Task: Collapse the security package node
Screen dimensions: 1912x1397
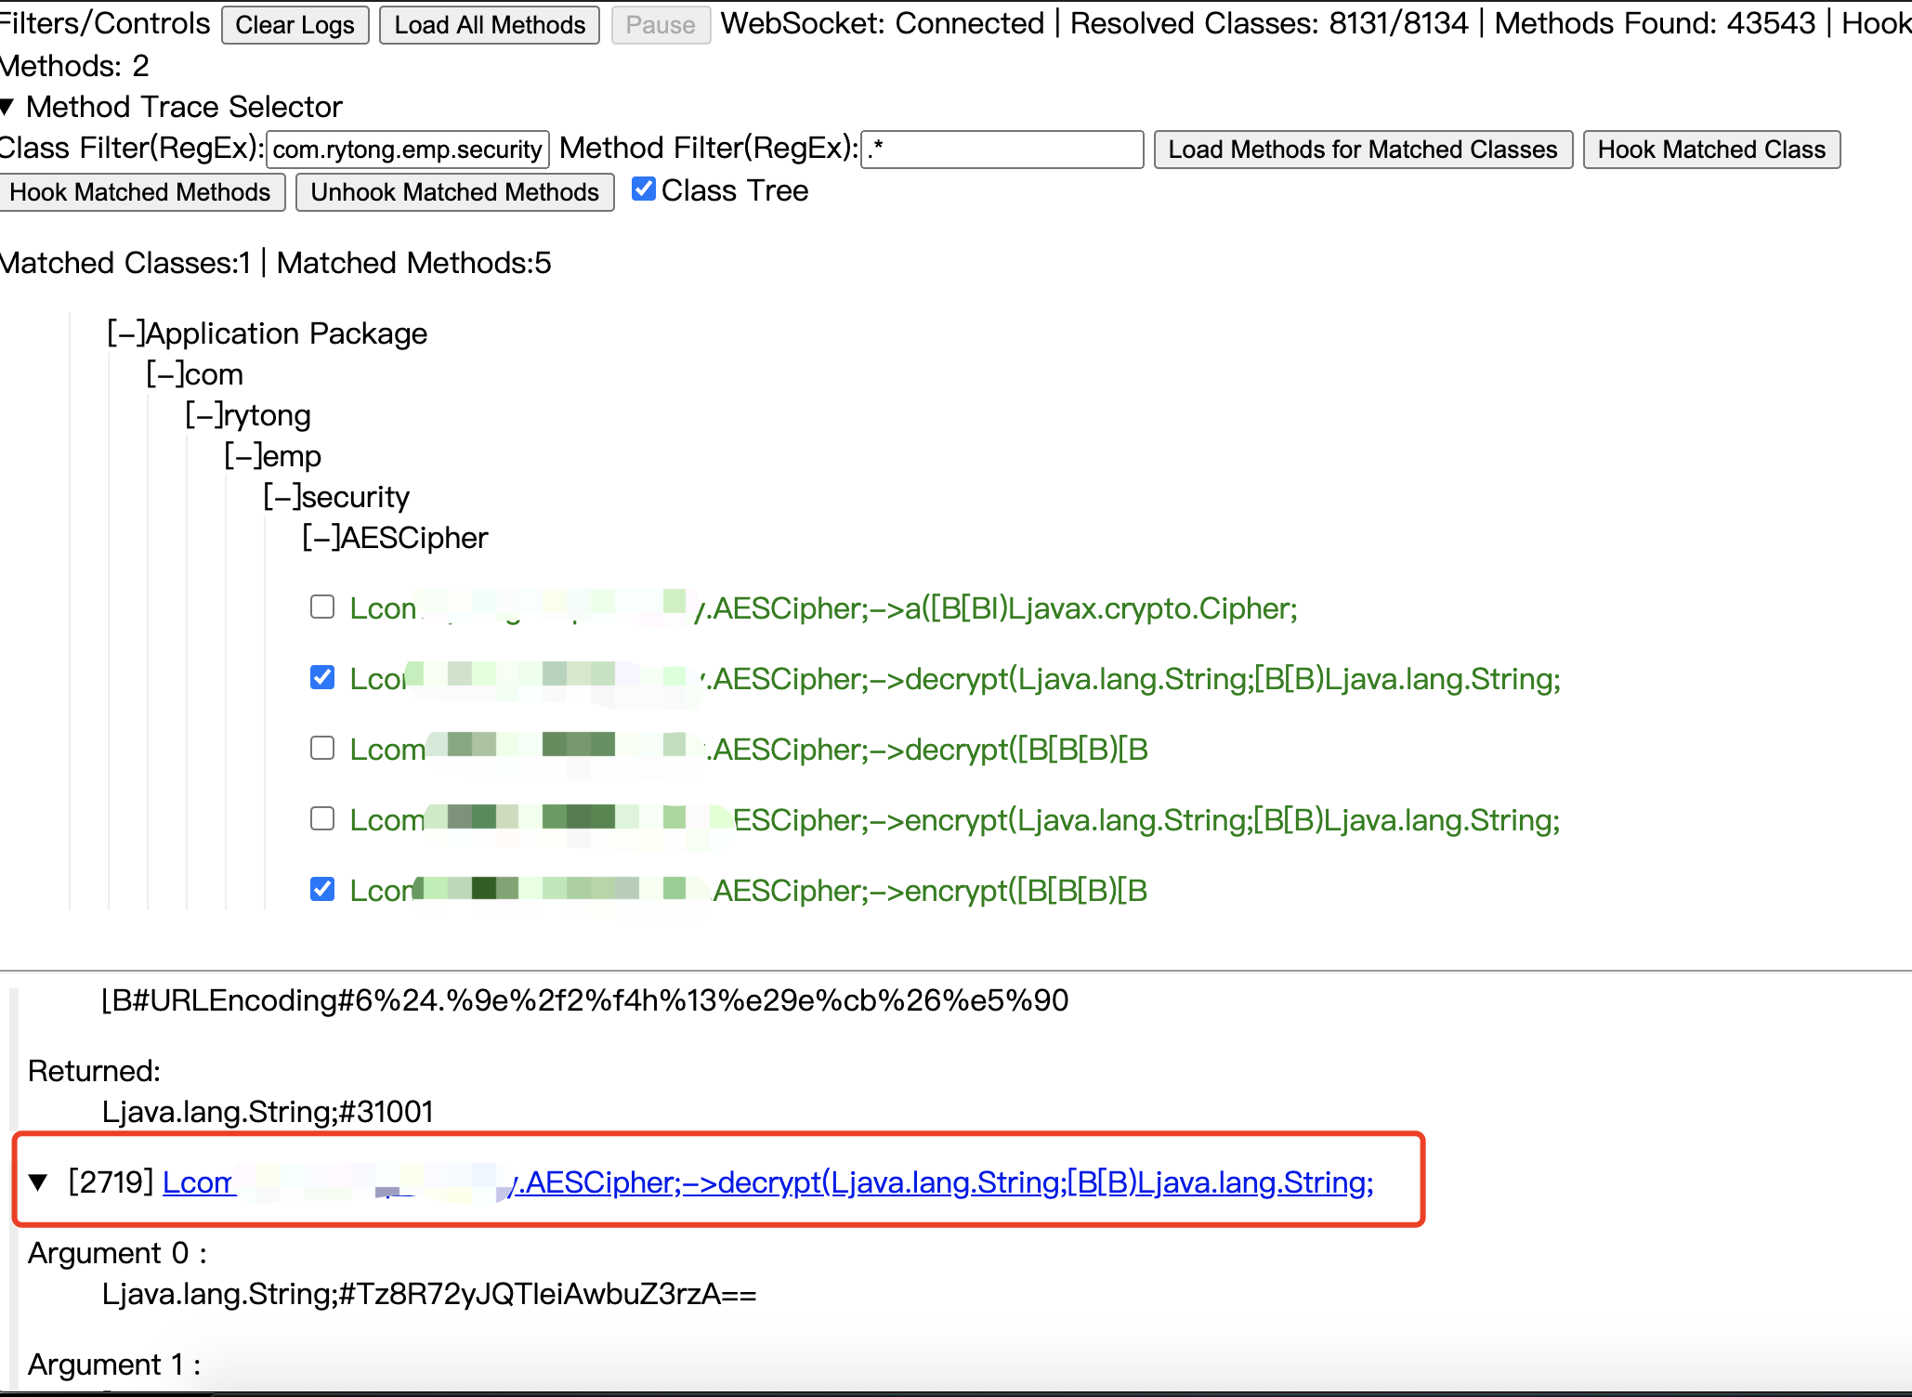Action: pyautogui.click(x=282, y=497)
